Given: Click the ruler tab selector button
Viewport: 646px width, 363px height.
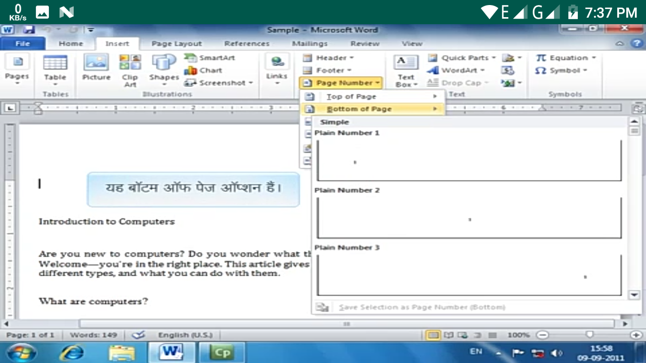Looking at the screenshot, I should coord(11,107).
